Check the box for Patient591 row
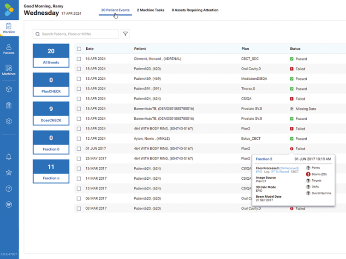Viewport: 346px width, 259px height. 79,88
